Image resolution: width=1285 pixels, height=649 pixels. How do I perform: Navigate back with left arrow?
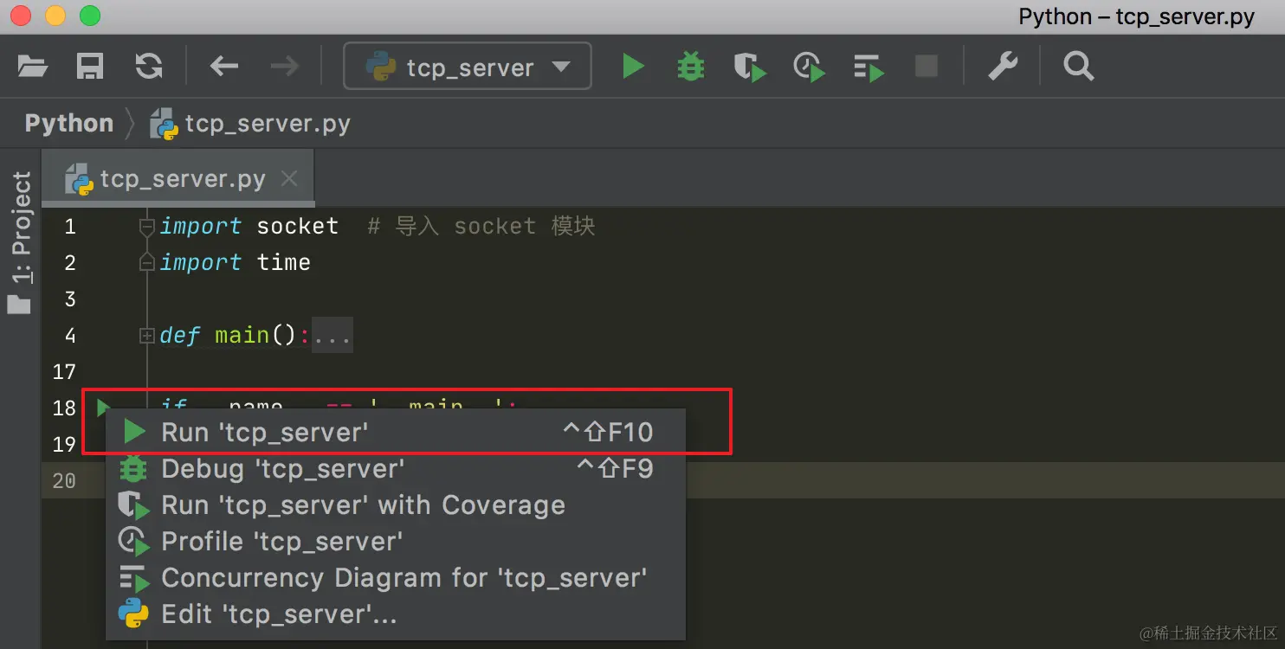pos(224,66)
